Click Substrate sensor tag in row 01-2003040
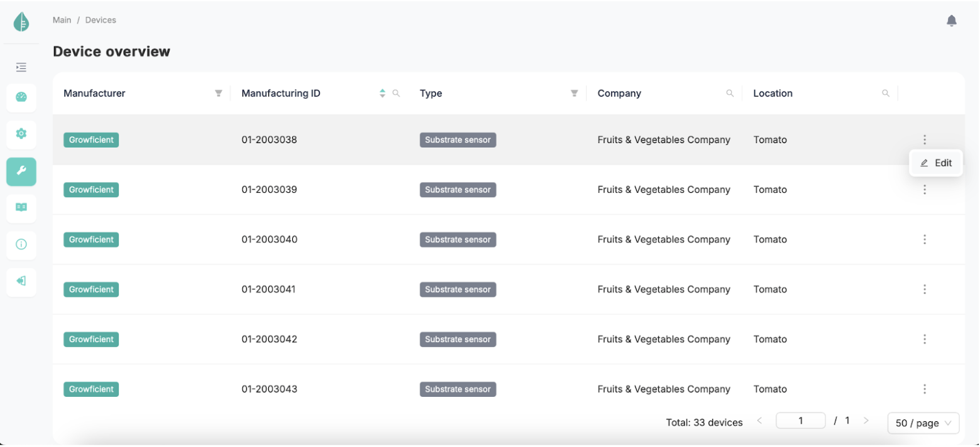 point(458,239)
